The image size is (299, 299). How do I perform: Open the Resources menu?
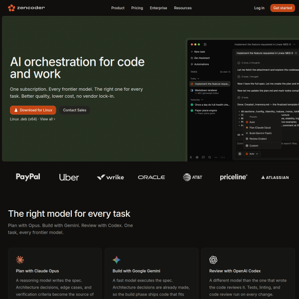tap(183, 8)
